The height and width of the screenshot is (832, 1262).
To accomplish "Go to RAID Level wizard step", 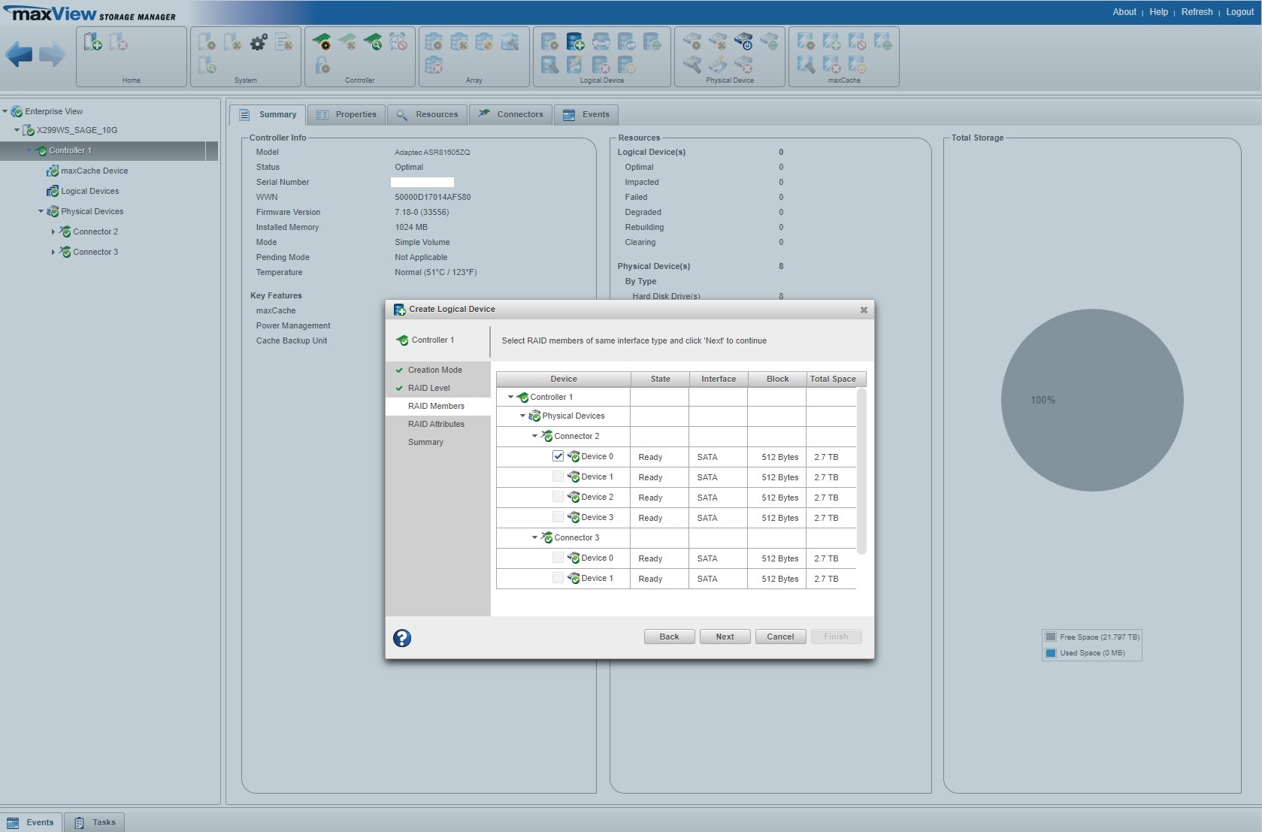I will point(428,388).
